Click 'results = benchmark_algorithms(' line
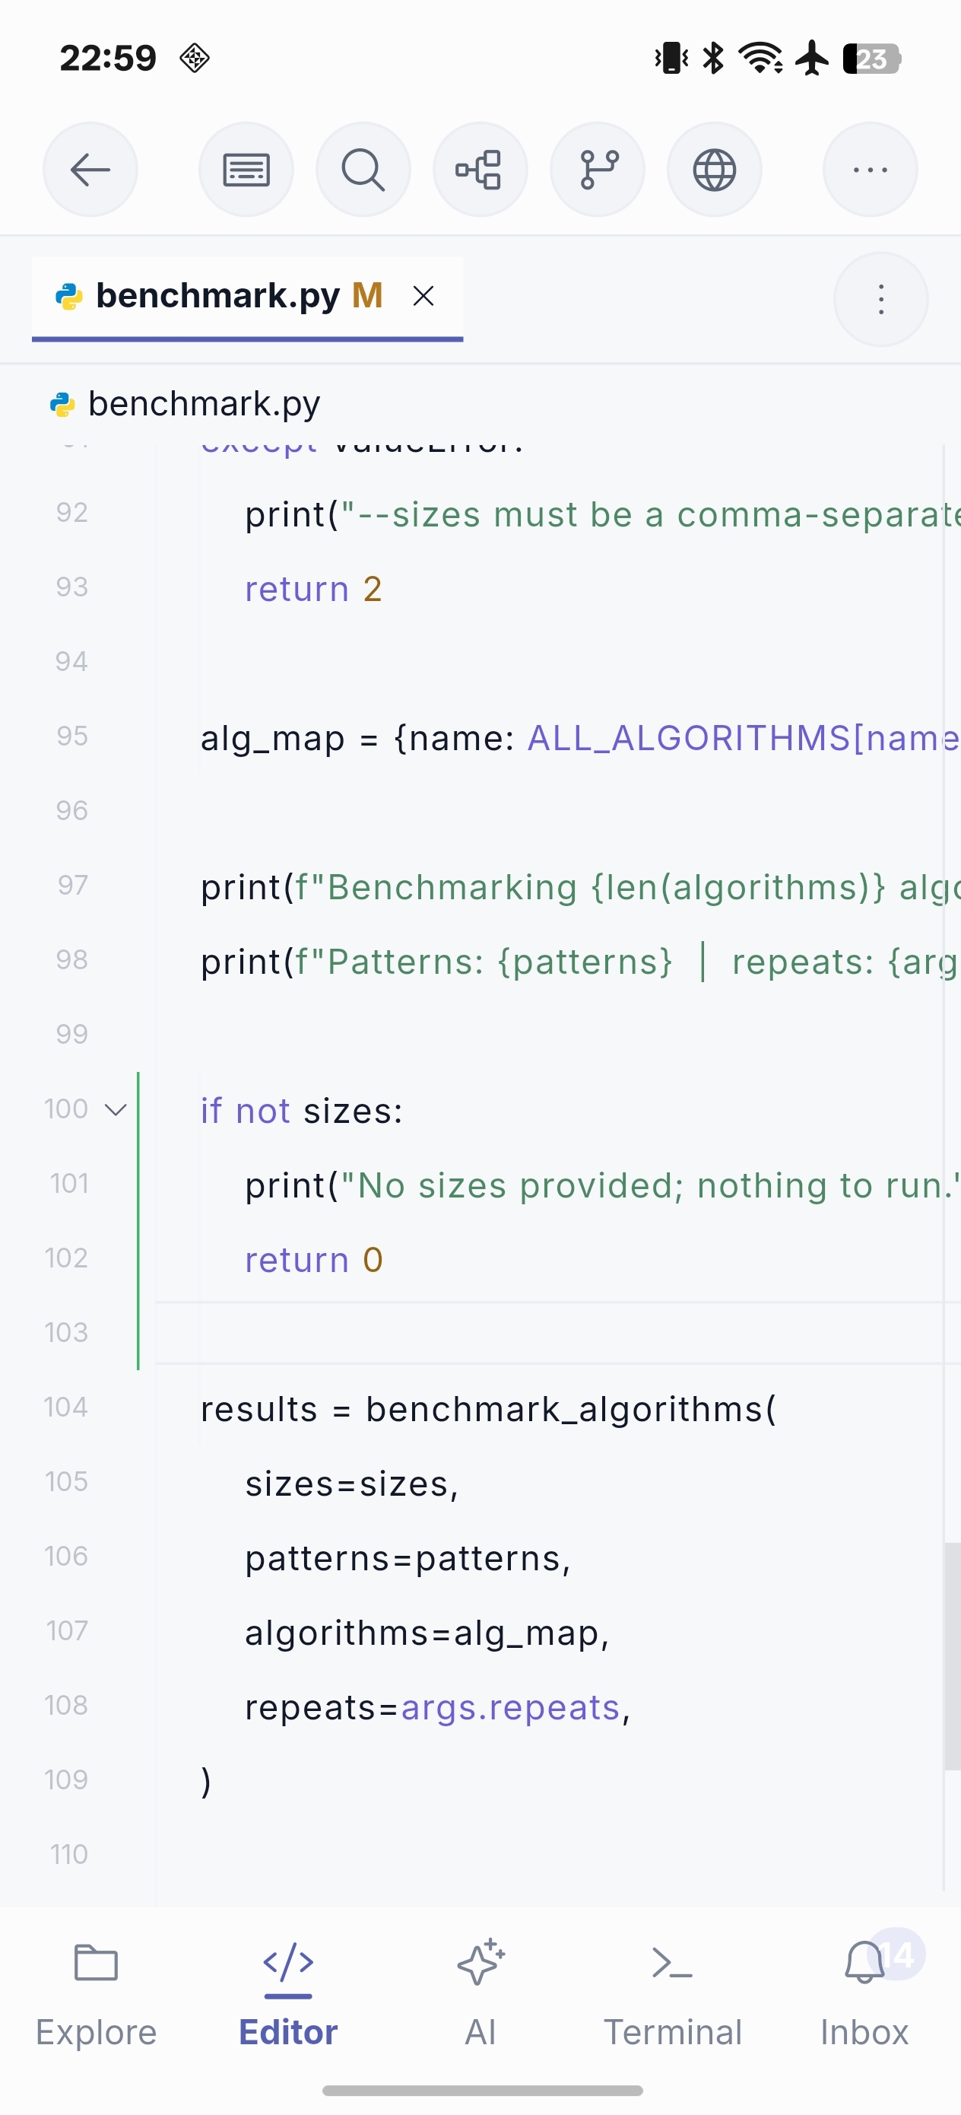Viewport: 961px width, 2115px height. (488, 1410)
